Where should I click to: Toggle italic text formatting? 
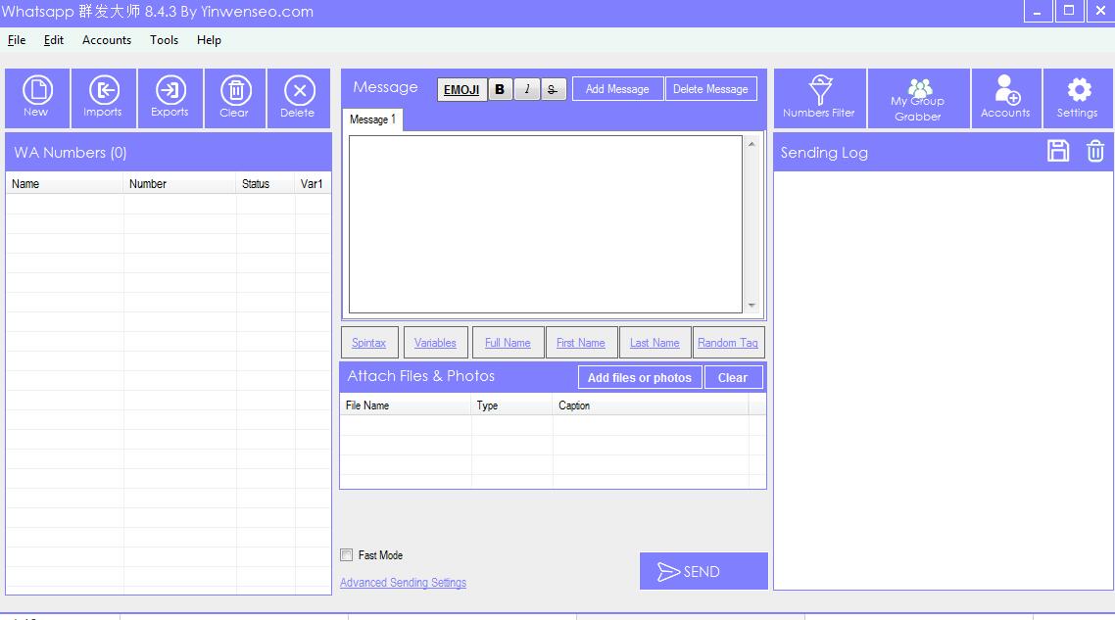[x=527, y=89]
